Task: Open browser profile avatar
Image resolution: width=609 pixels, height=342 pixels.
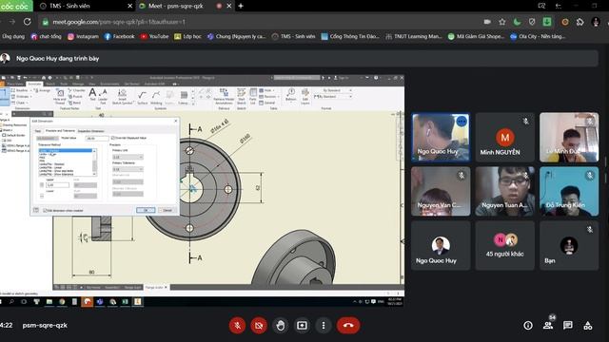Action: (596, 22)
